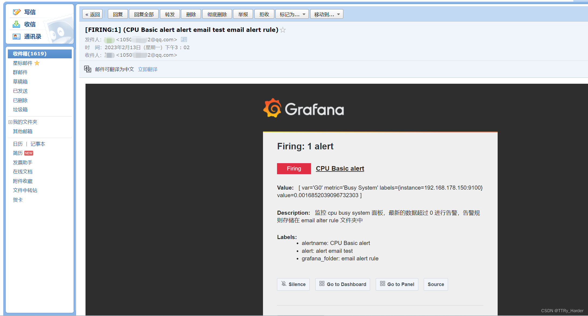Click the sender address after 发件人

(146, 40)
